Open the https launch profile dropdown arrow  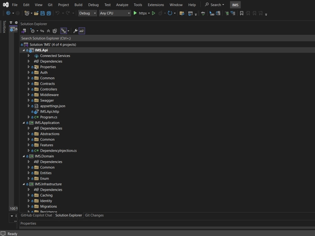pyautogui.click(x=149, y=13)
